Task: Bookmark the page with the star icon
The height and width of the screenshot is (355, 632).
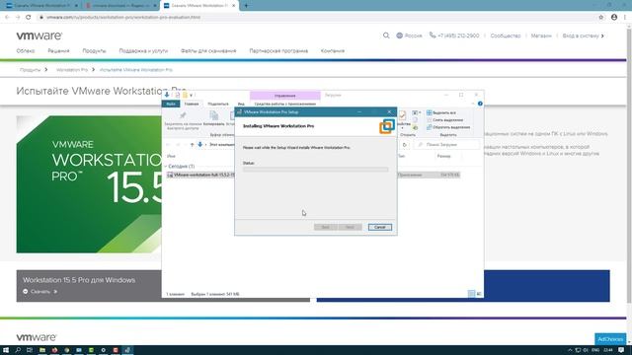Action: click(x=601, y=18)
